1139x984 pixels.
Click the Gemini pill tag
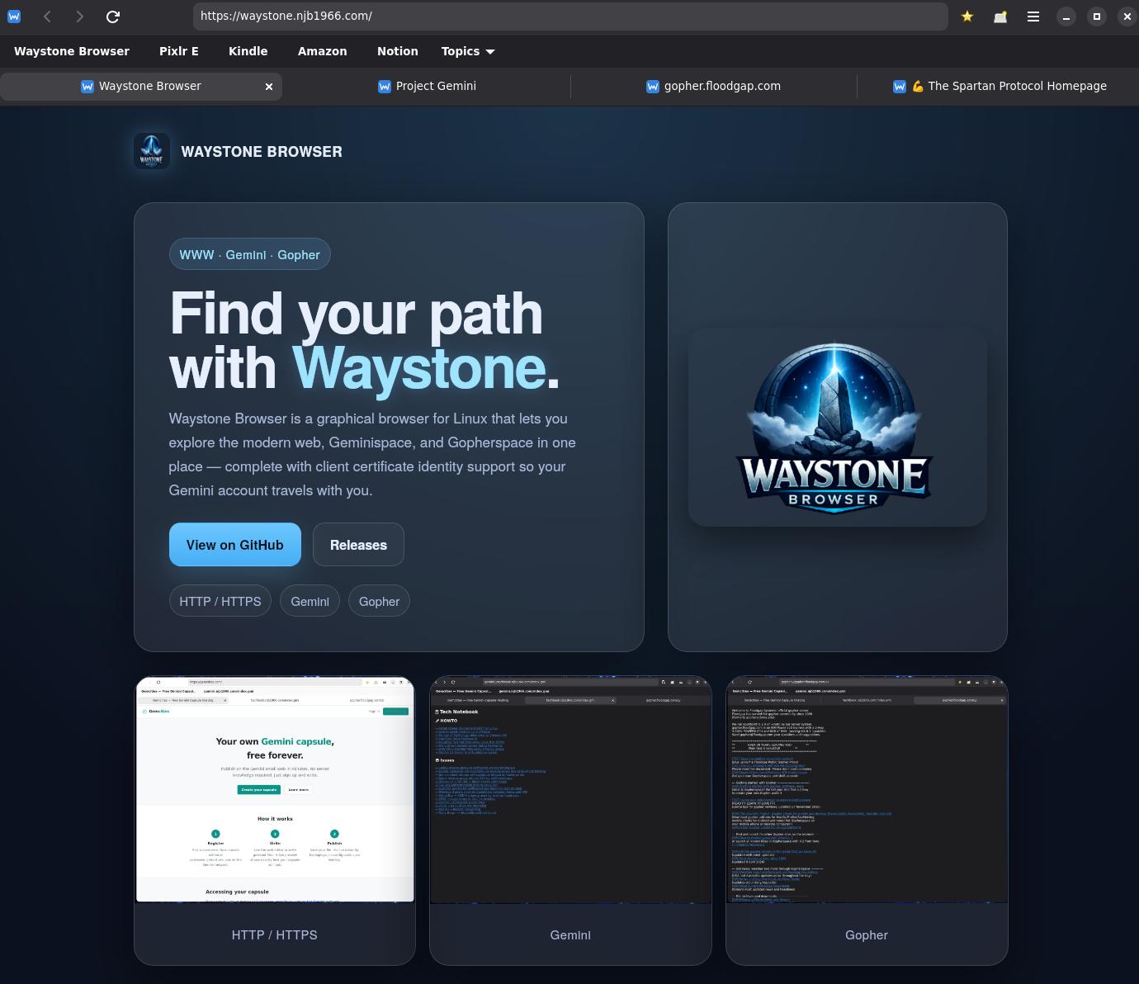coord(310,601)
